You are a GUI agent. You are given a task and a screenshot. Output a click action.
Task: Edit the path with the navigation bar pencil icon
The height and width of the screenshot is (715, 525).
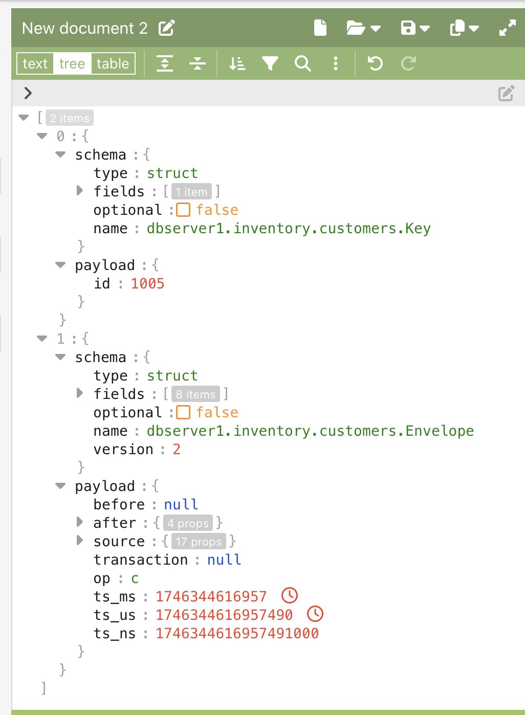click(x=506, y=93)
